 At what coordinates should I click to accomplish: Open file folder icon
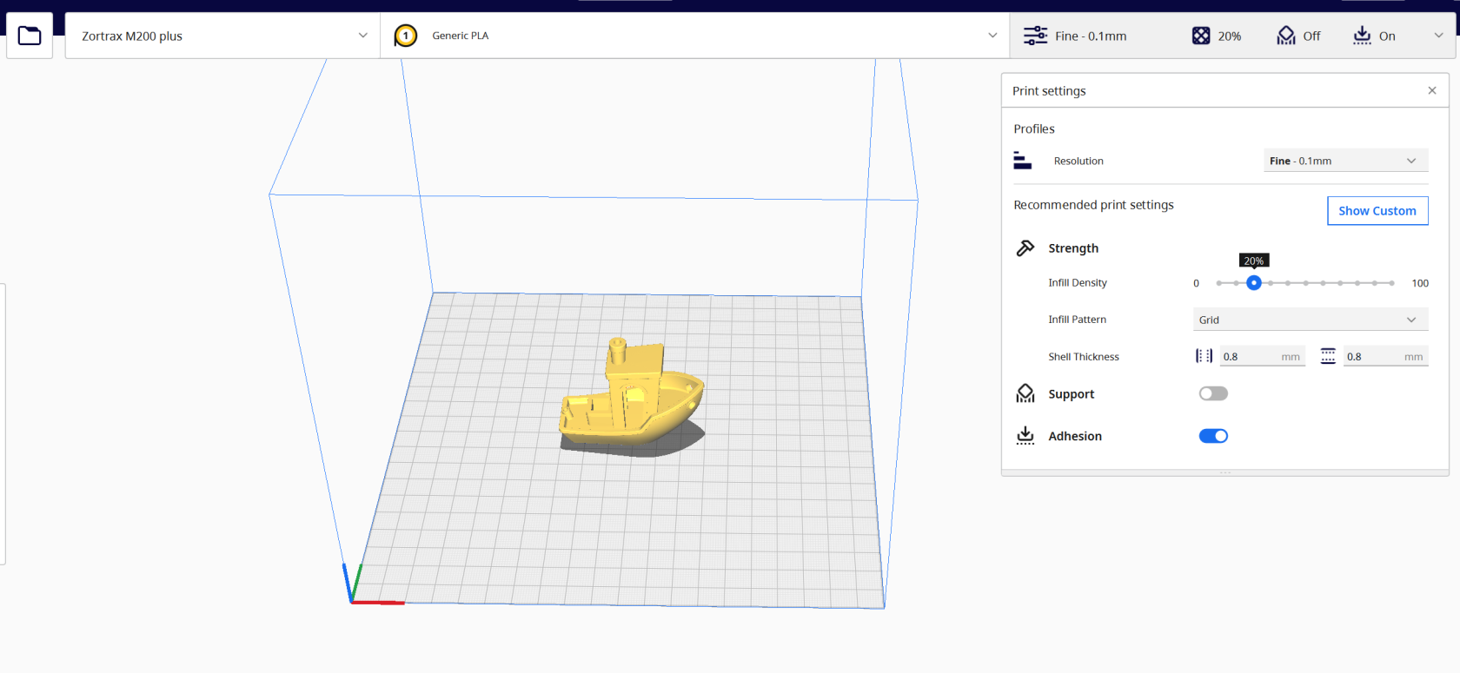(30, 36)
